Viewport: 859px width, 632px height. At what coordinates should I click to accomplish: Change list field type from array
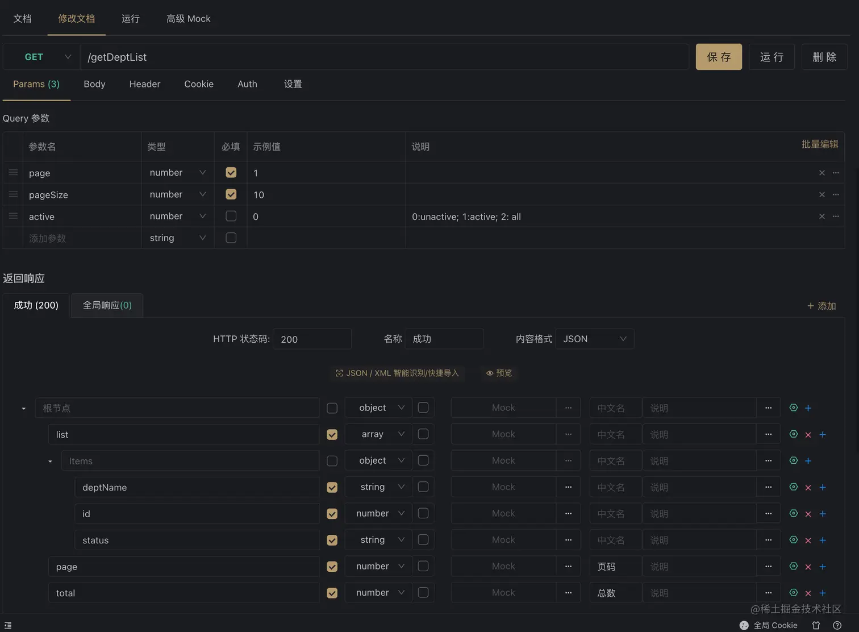coord(378,434)
